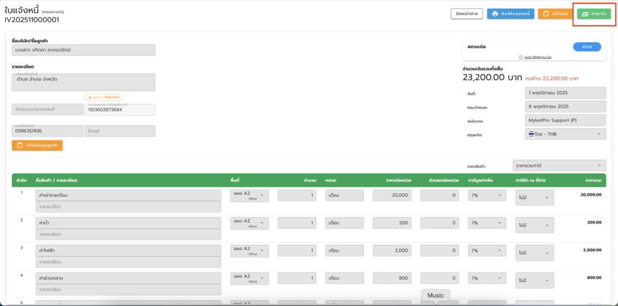Click the due date field 8 พฤศจิกายน 2025

pos(565,107)
